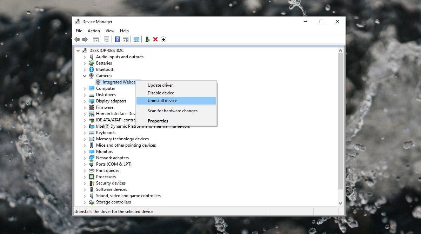Expand the Bluetooth category

[85, 69]
